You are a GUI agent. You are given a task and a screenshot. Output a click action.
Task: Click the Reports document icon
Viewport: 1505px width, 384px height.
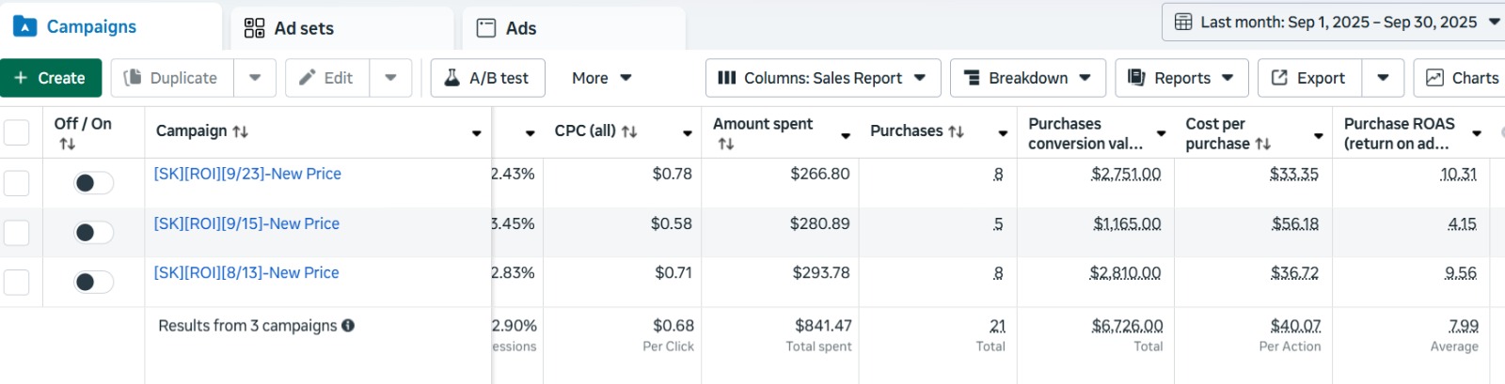click(x=1136, y=77)
